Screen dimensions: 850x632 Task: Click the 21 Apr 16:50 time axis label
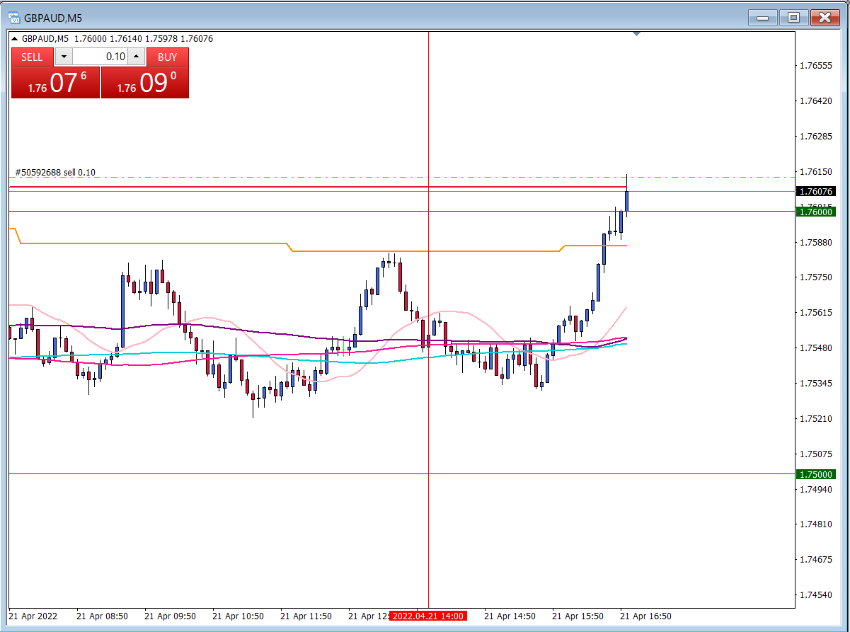pos(646,616)
